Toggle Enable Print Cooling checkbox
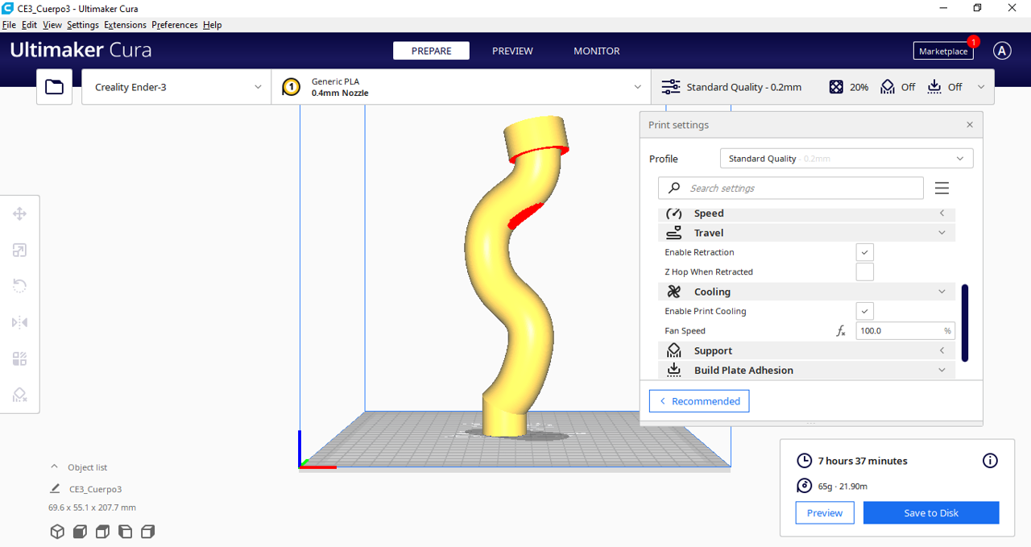This screenshot has width=1031, height=547. pyautogui.click(x=864, y=311)
